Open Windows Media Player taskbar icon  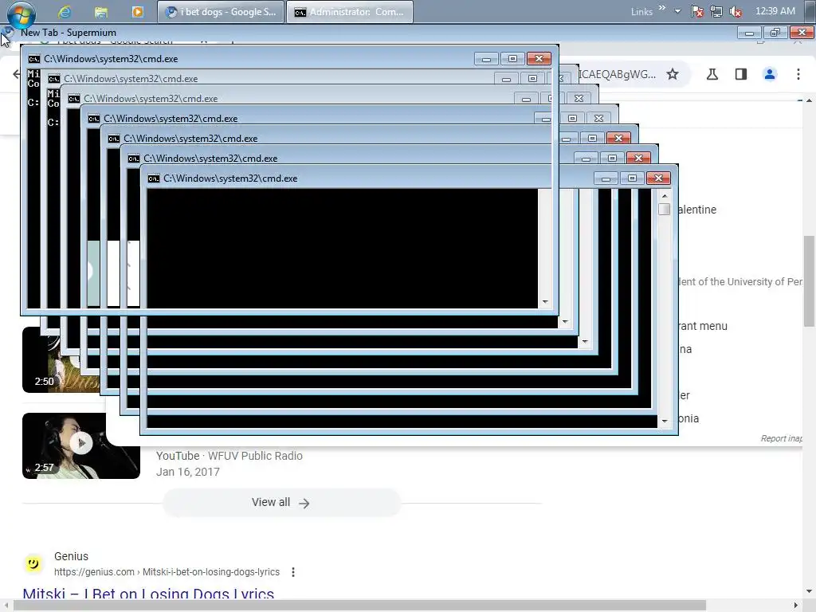click(x=137, y=11)
